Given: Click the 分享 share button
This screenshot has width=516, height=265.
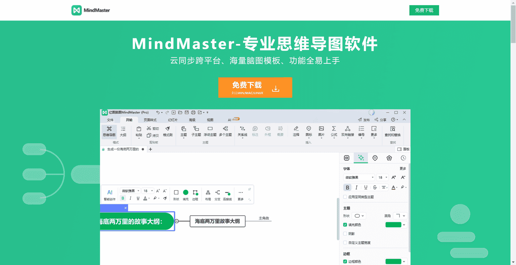Looking at the screenshot, I should click(381, 120).
